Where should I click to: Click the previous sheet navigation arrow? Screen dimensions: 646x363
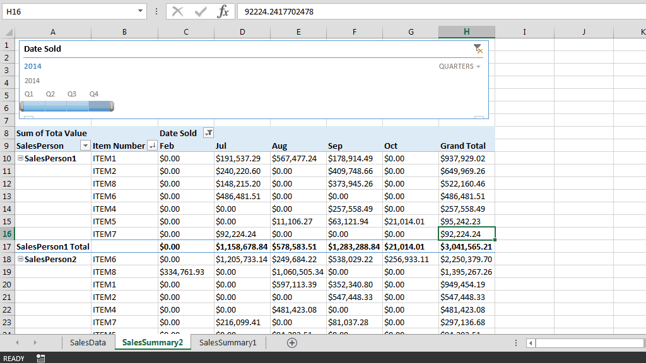[17, 342]
